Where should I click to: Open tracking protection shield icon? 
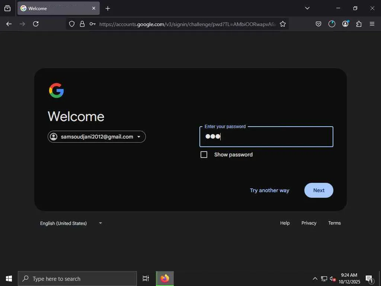click(72, 24)
